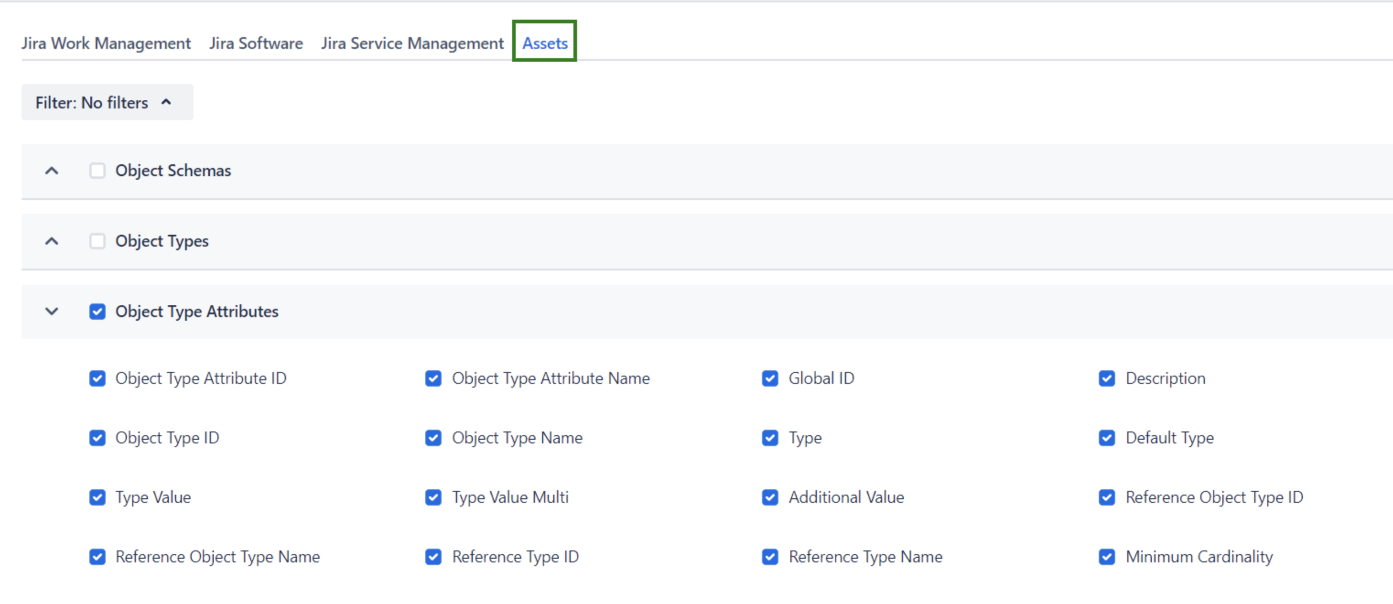Open the Jira Software tab
The height and width of the screenshot is (604, 1393).
(x=256, y=43)
